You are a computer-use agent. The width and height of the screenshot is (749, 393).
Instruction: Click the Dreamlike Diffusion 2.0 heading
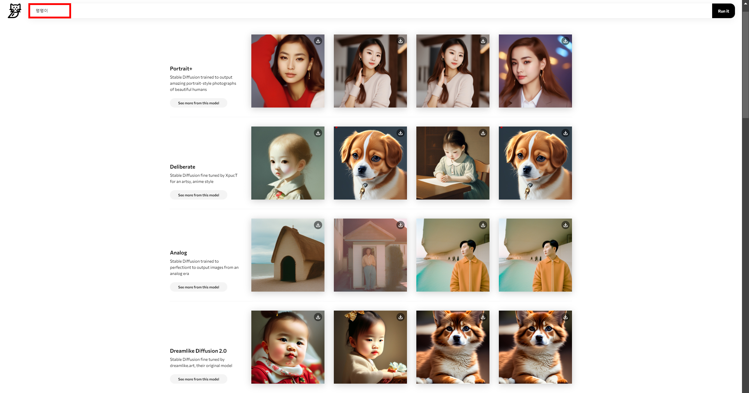pyautogui.click(x=198, y=351)
